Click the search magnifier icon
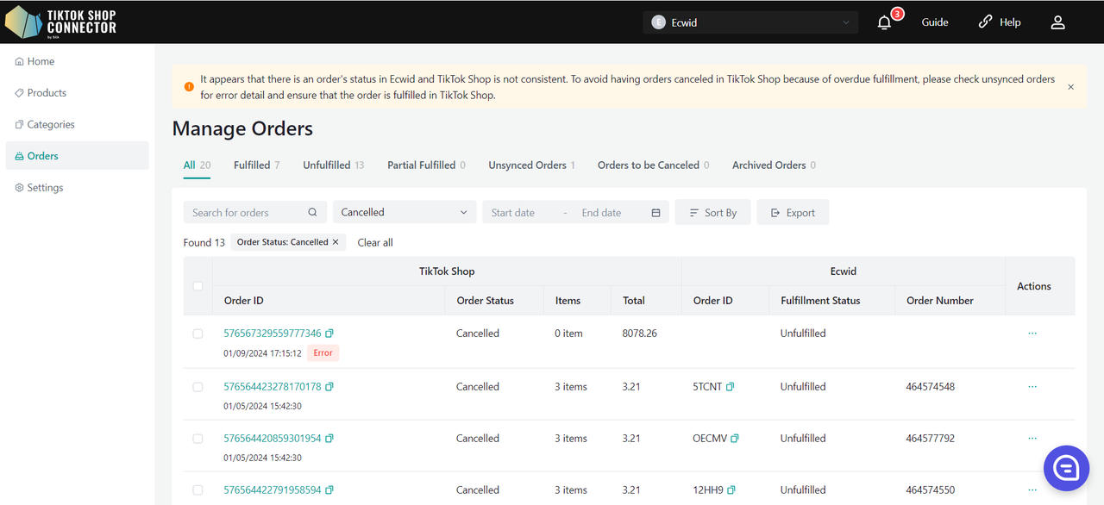1104x505 pixels. pyautogui.click(x=312, y=213)
